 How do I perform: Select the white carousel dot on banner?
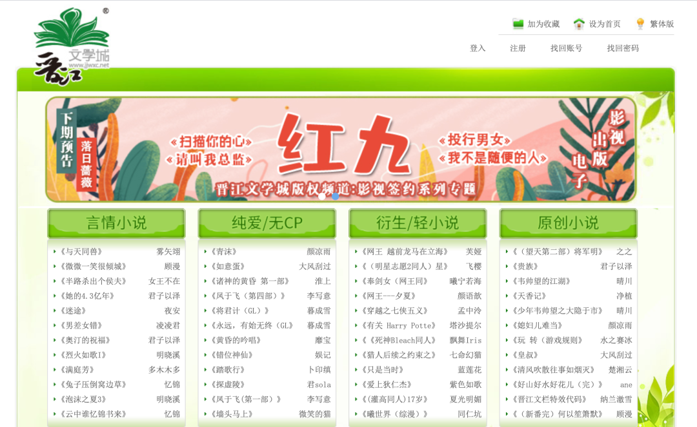(322, 196)
